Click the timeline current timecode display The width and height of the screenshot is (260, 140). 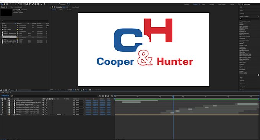click(5, 95)
